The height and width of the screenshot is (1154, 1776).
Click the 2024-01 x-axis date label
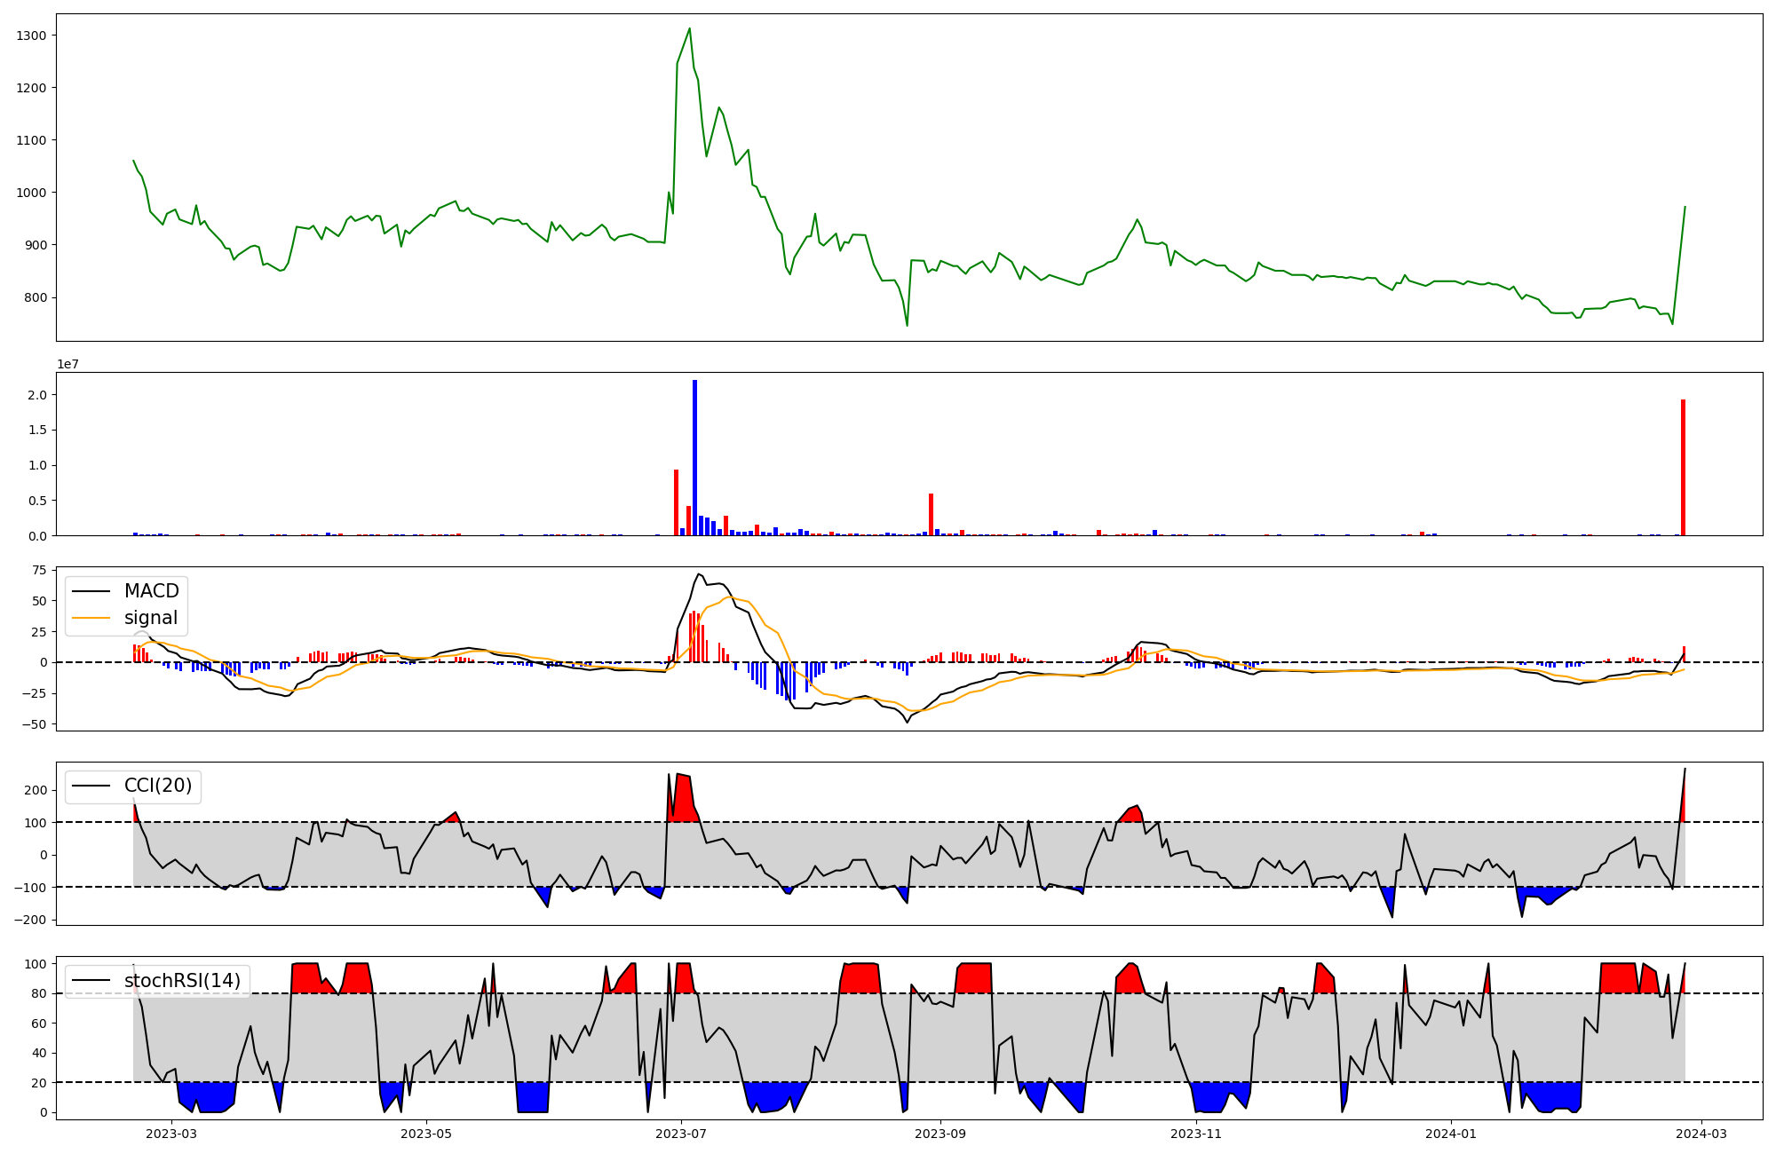[x=1450, y=1134]
